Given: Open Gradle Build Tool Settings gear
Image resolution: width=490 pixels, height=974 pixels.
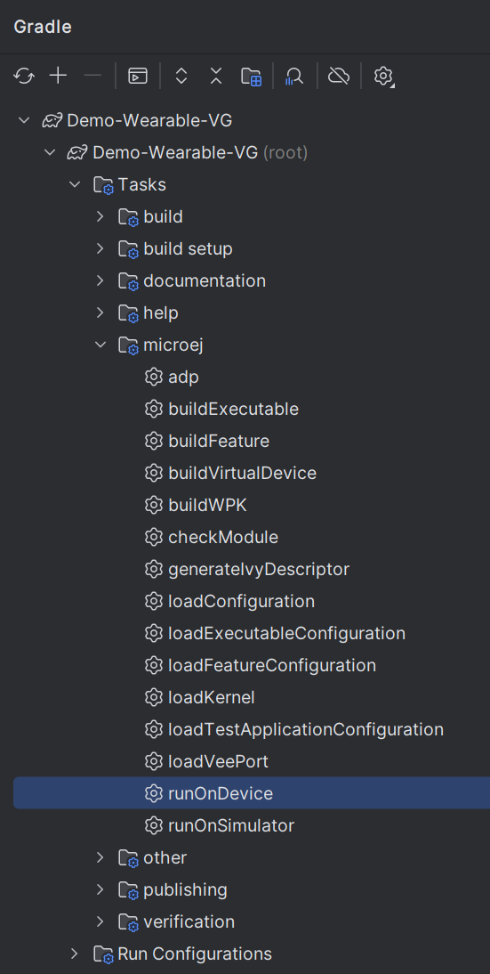Looking at the screenshot, I should pos(384,77).
